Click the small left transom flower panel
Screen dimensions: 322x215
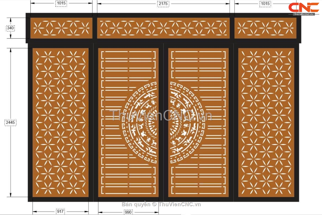click(x=61, y=28)
